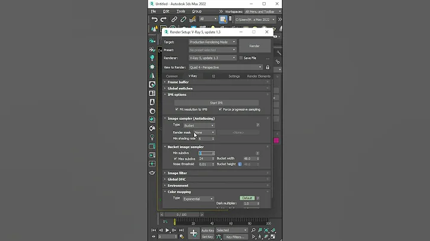Open the Time Configuration icon

[x=182, y=237]
